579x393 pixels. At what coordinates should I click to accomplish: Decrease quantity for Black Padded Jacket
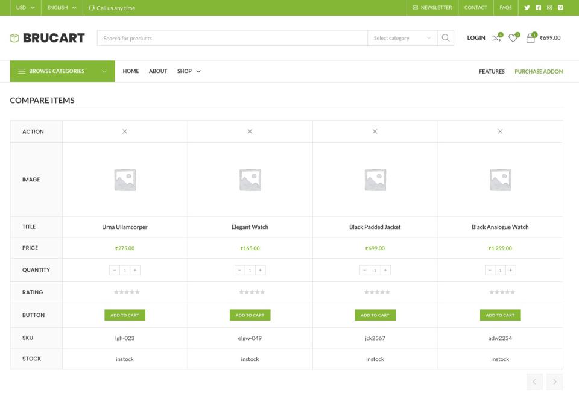365,270
